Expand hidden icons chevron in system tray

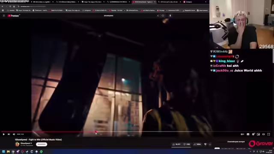click(250, 151)
